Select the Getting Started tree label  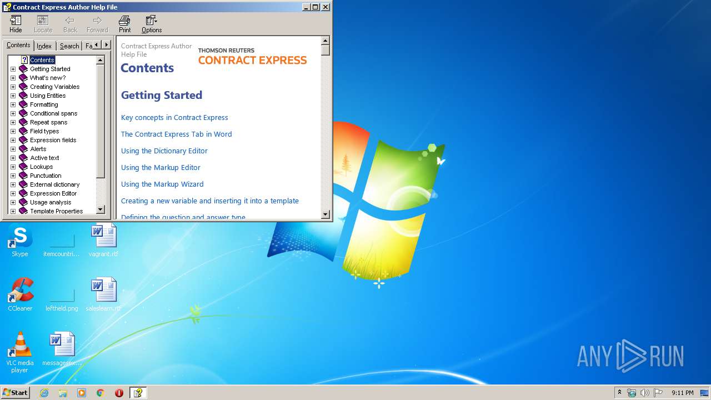coord(50,69)
